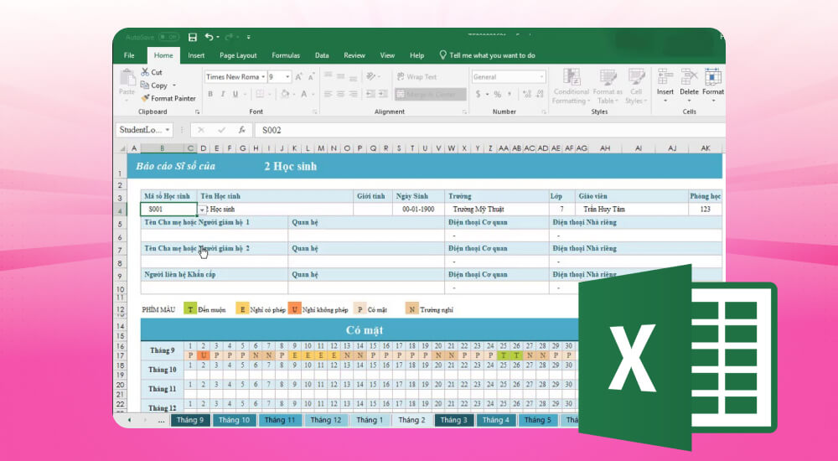Image resolution: width=838 pixels, height=461 pixels.
Task: Open the font size dropdown
Action: 287,77
